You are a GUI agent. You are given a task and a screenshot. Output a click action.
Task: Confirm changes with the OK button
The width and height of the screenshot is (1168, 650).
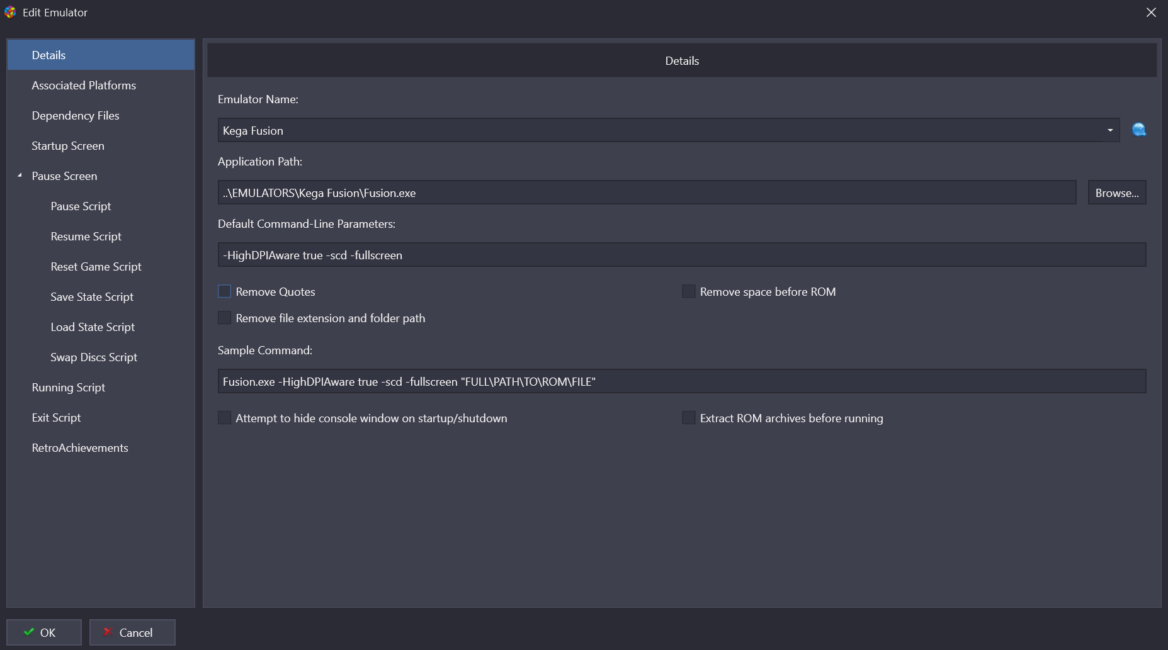coord(44,632)
